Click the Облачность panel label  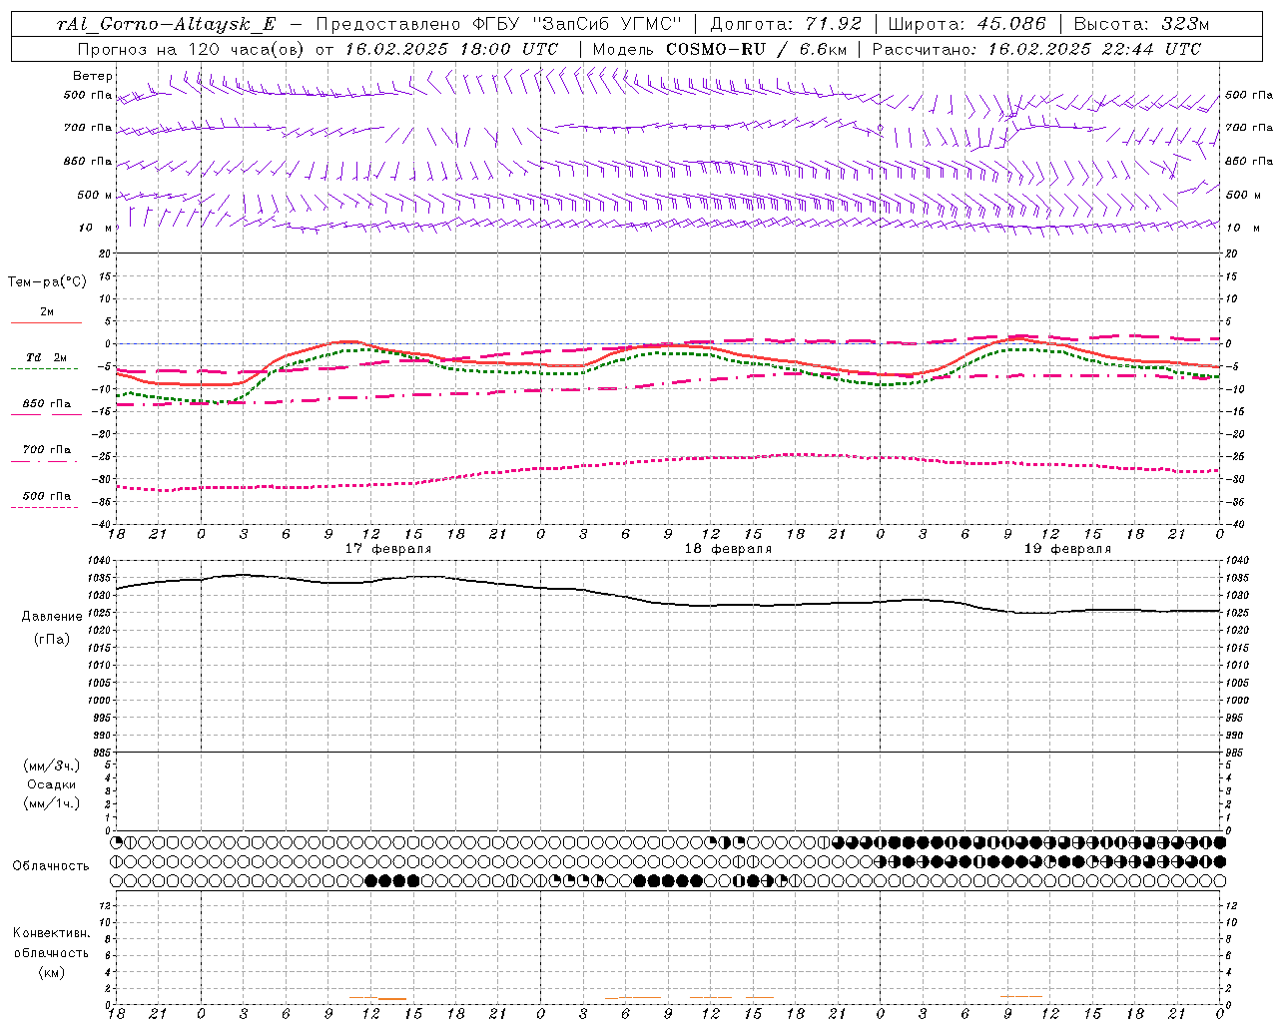click(x=51, y=866)
